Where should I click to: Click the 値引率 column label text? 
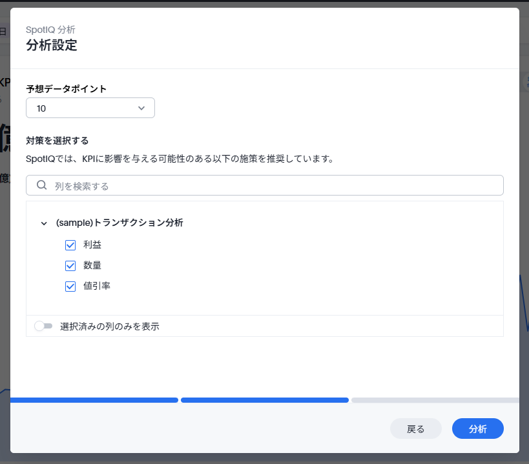pos(97,286)
